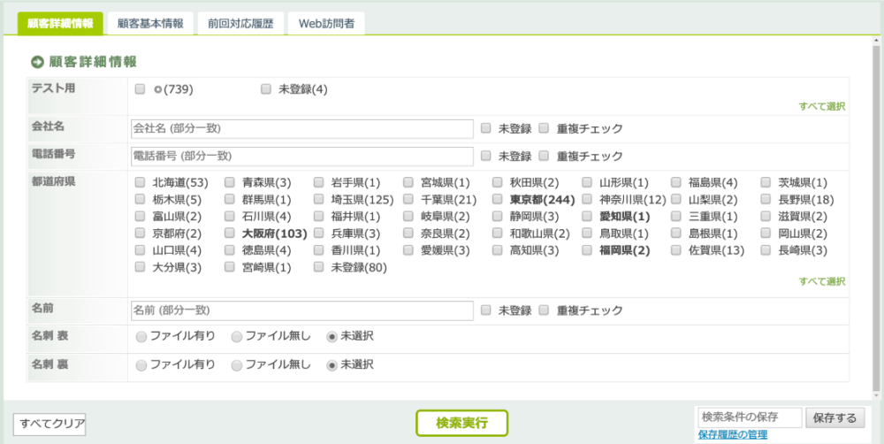Enable 重複チェック for 電話番号
884x444 pixels.
pos(545,157)
